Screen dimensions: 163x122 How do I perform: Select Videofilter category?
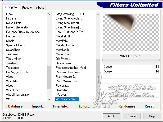[x=12, y=81]
